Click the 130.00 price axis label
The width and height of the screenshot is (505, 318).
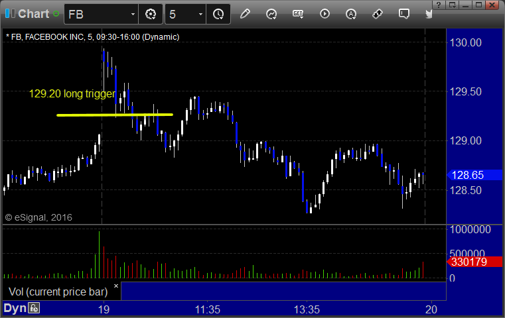pos(466,42)
